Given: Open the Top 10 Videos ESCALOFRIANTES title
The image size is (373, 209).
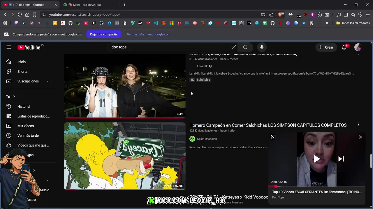Looking at the screenshot, I should click(317, 192).
